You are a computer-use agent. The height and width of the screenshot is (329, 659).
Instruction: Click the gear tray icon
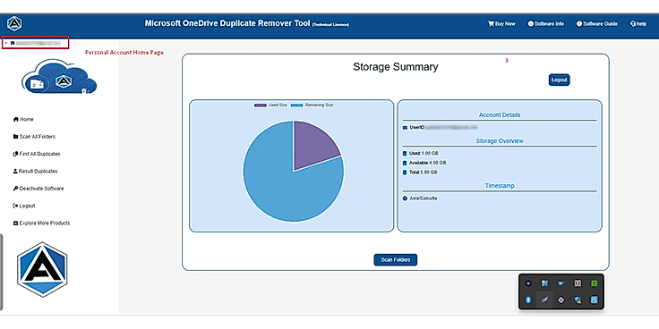pos(561,300)
